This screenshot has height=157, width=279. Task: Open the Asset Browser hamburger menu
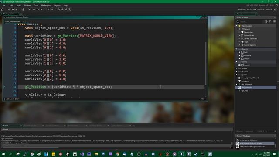point(274,21)
